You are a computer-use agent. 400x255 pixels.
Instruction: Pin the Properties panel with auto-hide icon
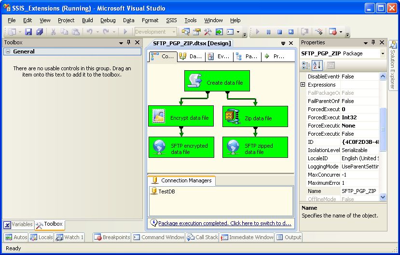coord(373,42)
